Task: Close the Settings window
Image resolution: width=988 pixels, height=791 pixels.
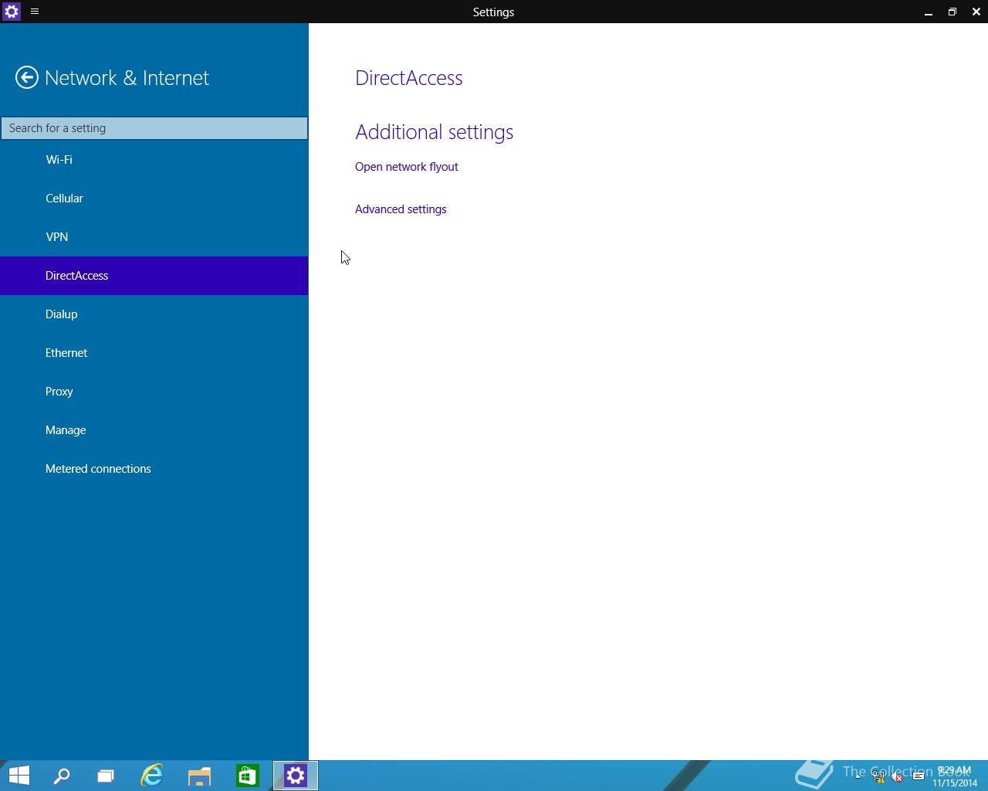Action: click(x=976, y=12)
